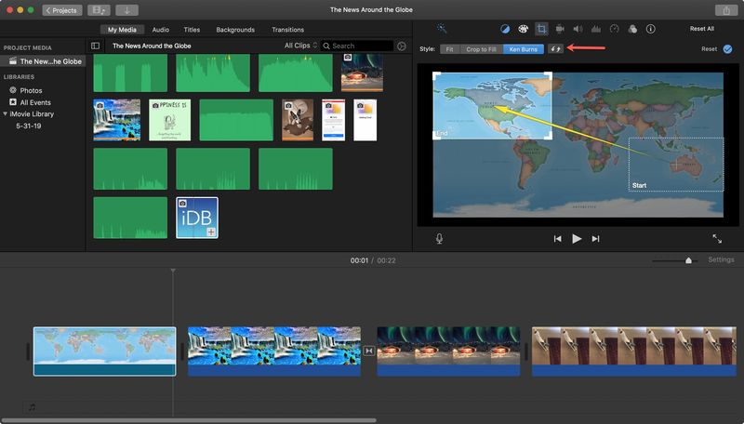Swap Ken Burns start and end areas
Viewport: 744px width, 424px height.
coord(555,49)
